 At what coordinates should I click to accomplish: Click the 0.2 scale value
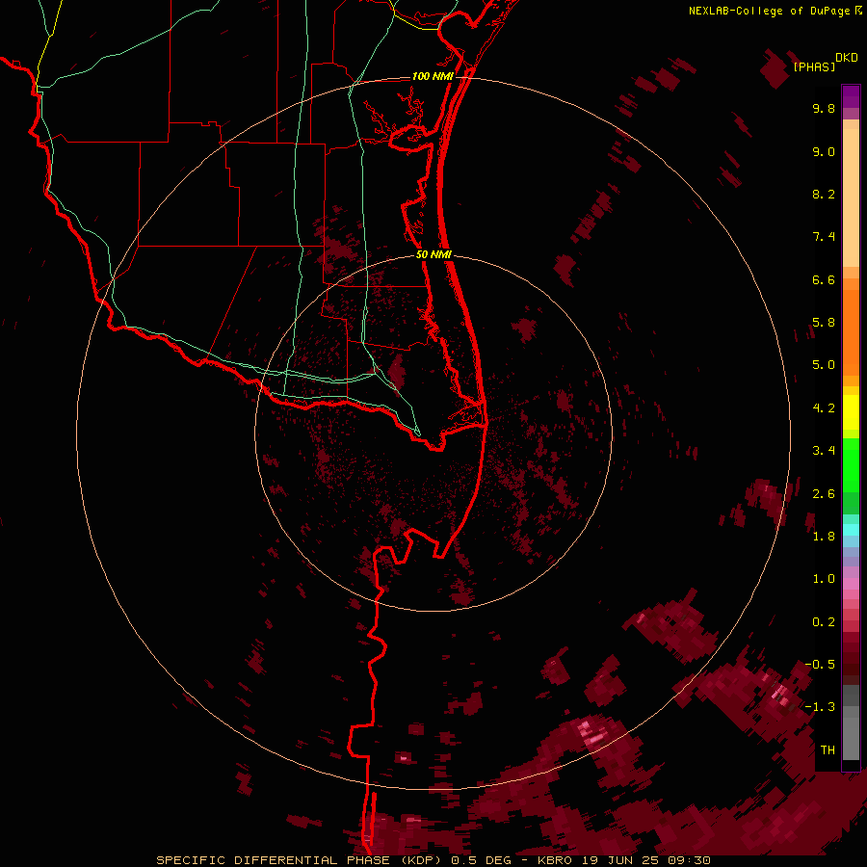(x=824, y=622)
